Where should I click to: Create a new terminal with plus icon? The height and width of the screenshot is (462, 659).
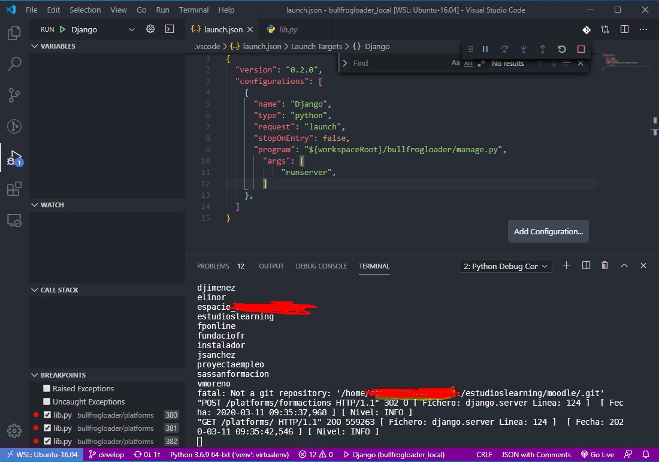point(567,265)
